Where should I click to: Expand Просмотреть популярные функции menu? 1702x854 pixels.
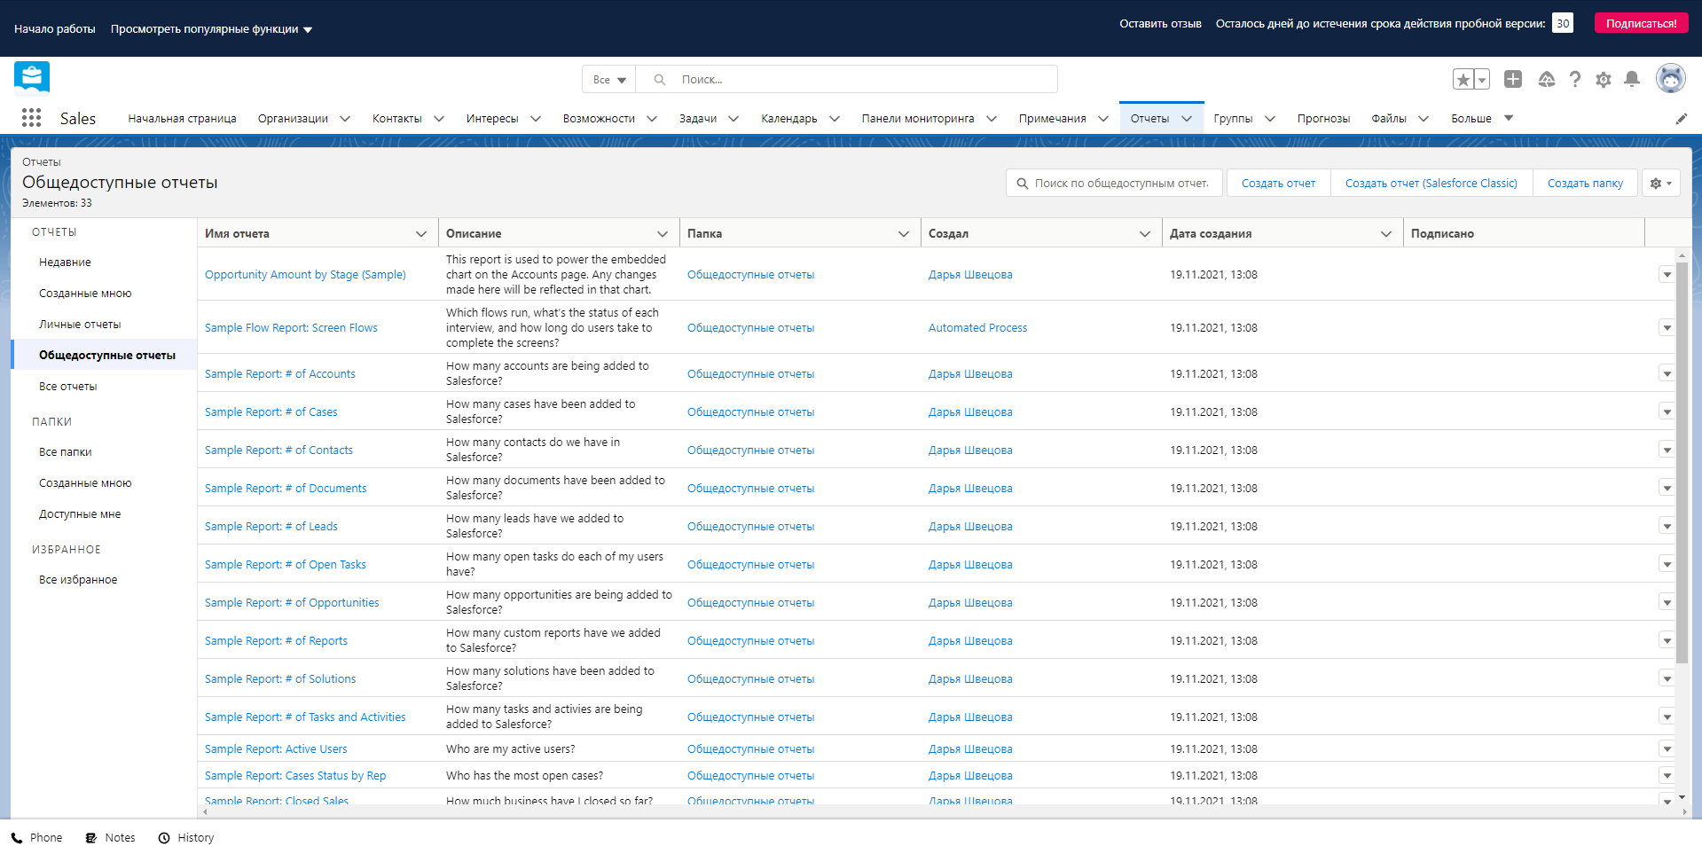(211, 29)
